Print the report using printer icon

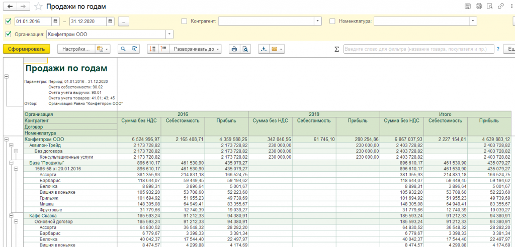[234, 49]
